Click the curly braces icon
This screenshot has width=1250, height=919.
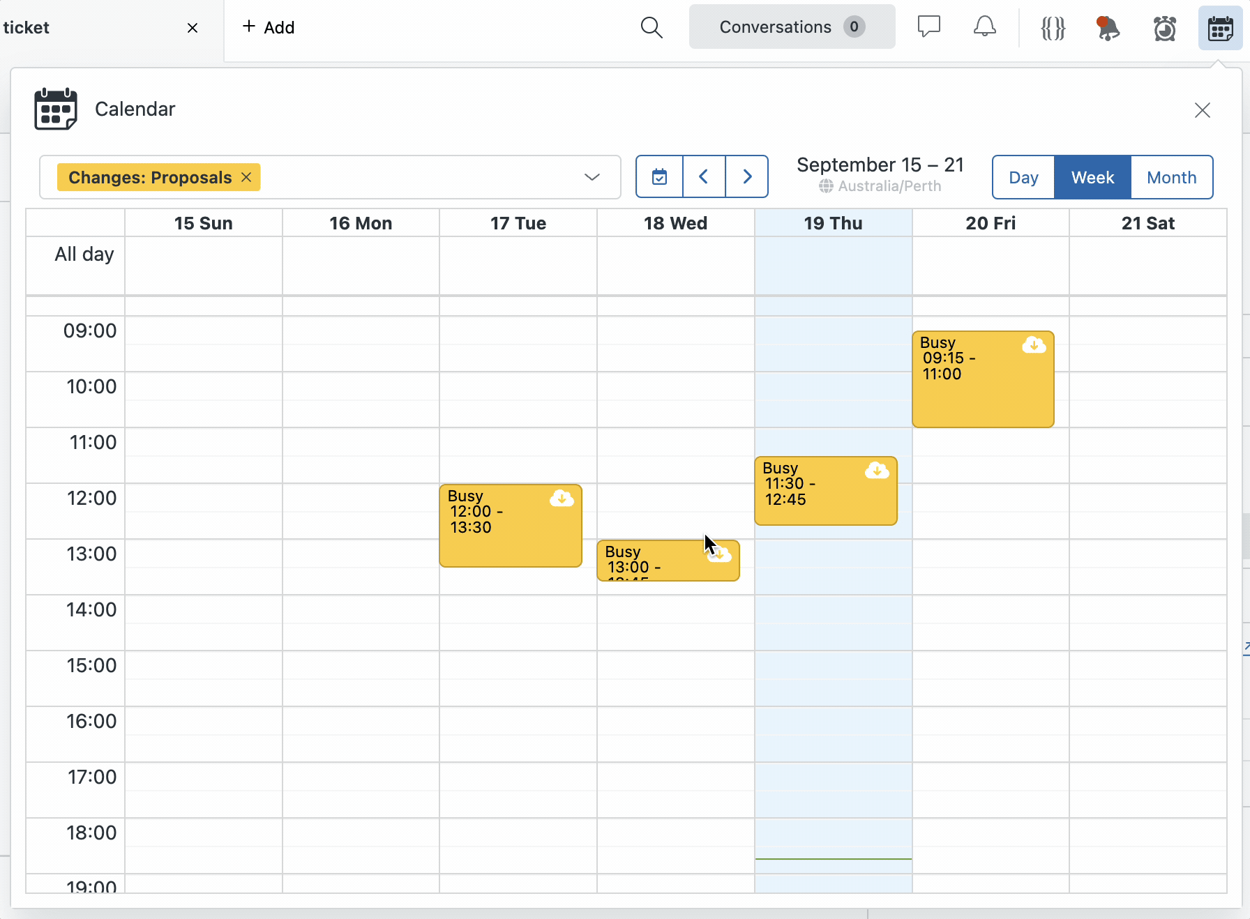(1053, 28)
